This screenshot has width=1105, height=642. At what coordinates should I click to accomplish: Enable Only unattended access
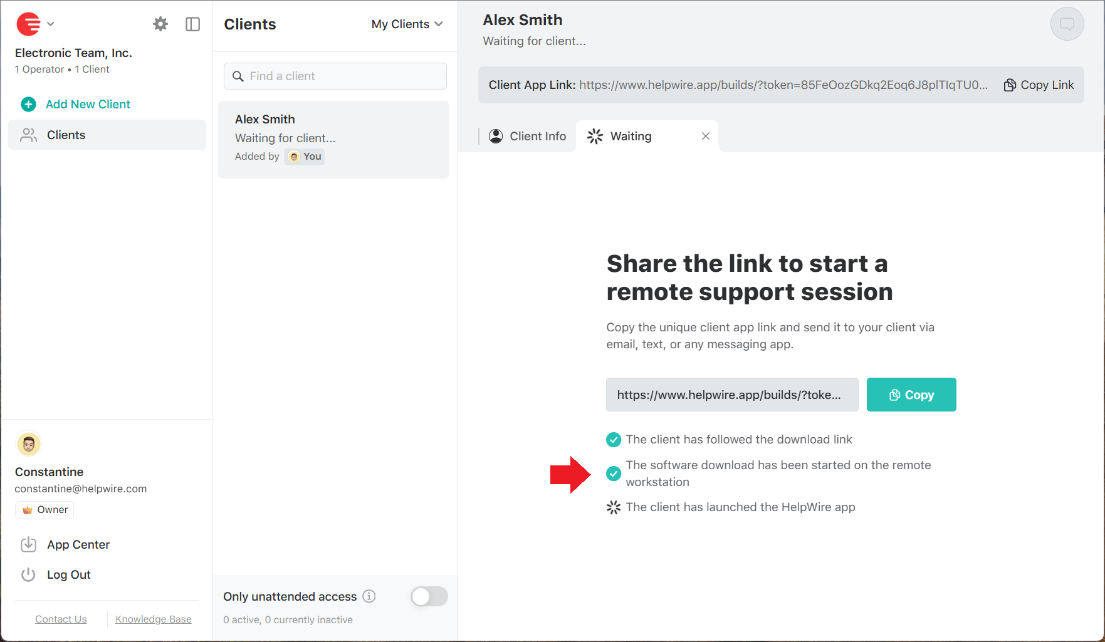(x=429, y=596)
